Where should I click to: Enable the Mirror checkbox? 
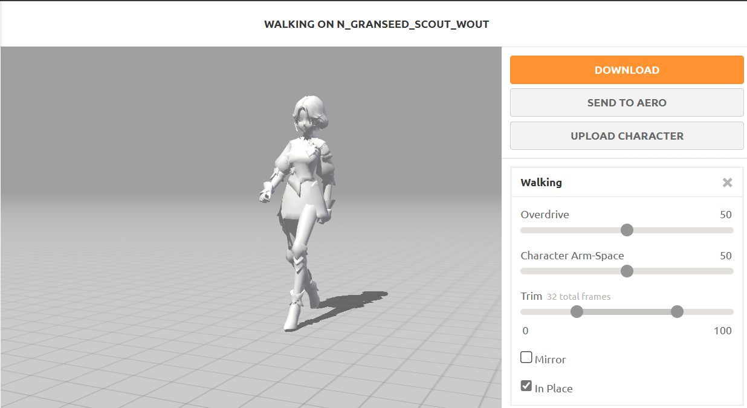526,357
